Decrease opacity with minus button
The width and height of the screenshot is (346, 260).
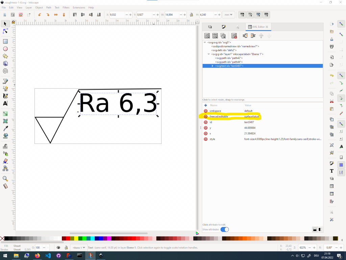(x=44, y=247)
